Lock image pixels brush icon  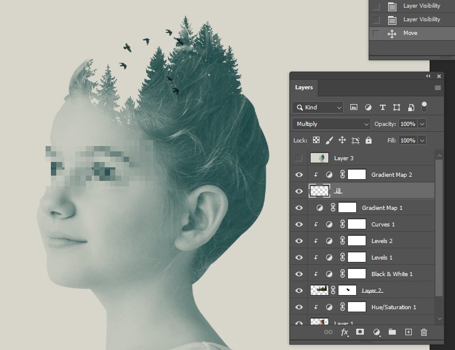pos(329,140)
